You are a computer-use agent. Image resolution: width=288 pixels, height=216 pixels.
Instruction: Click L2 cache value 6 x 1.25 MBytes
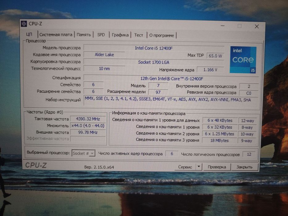pos(219,134)
